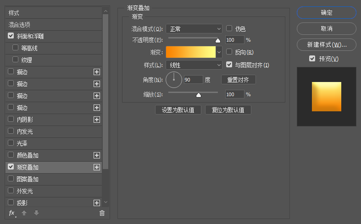The height and width of the screenshot is (224, 361).
Task: Click the plus icon beside 颜色叠加
Action: click(x=97, y=155)
